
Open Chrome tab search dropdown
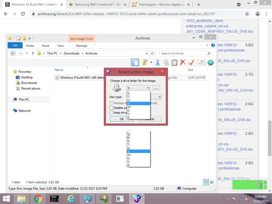coord(239,5)
